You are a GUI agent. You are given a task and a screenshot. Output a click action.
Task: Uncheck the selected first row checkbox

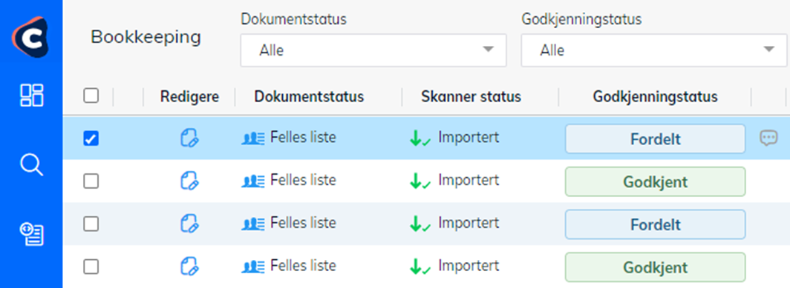click(x=91, y=138)
